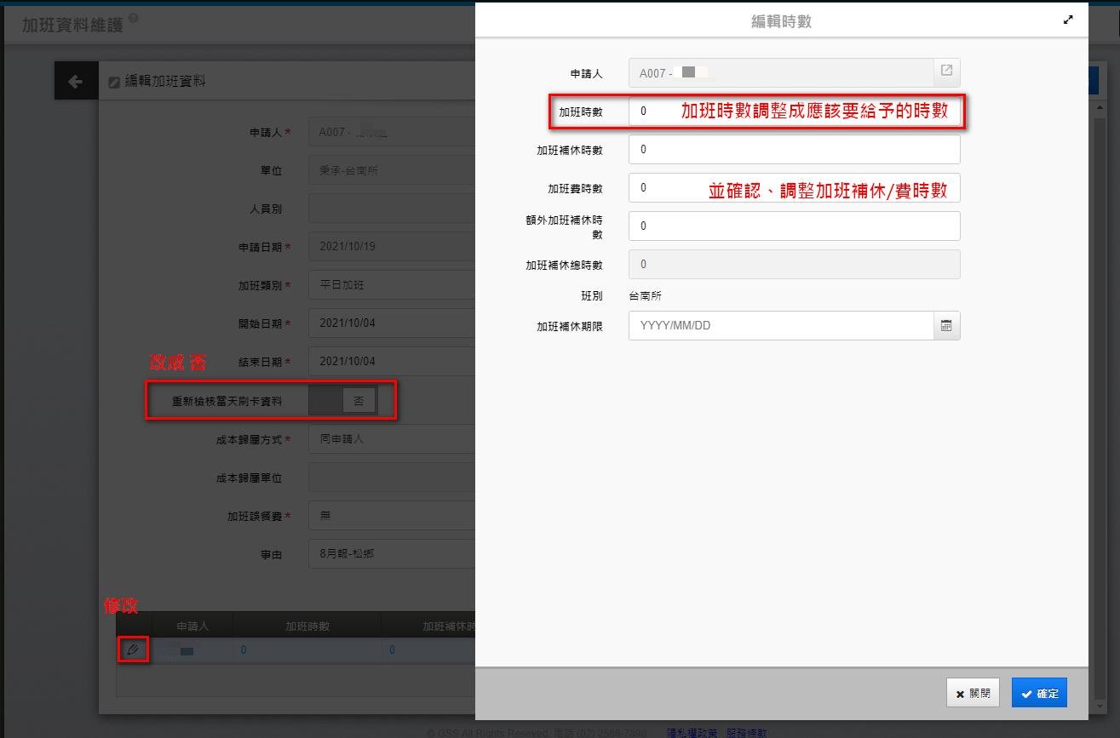
Task: Open the 加班誤餐費 無 field
Action: pyautogui.click(x=392, y=516)
